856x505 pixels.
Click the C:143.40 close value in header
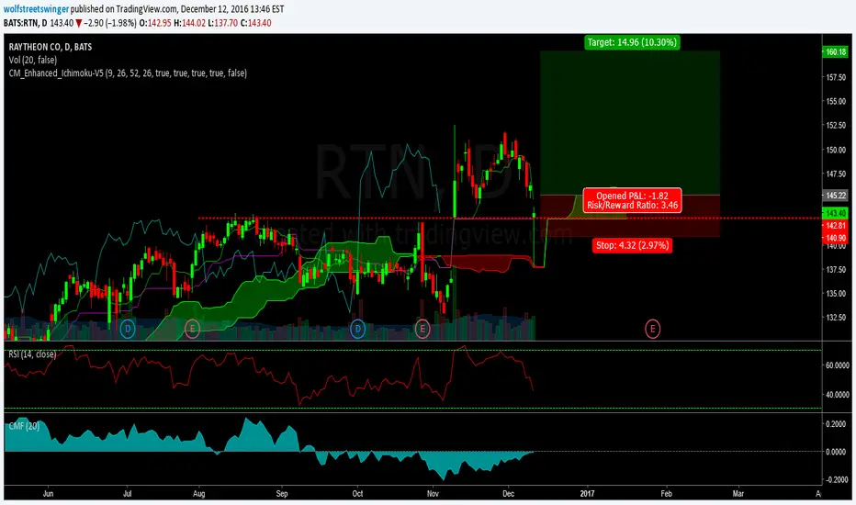256,23
